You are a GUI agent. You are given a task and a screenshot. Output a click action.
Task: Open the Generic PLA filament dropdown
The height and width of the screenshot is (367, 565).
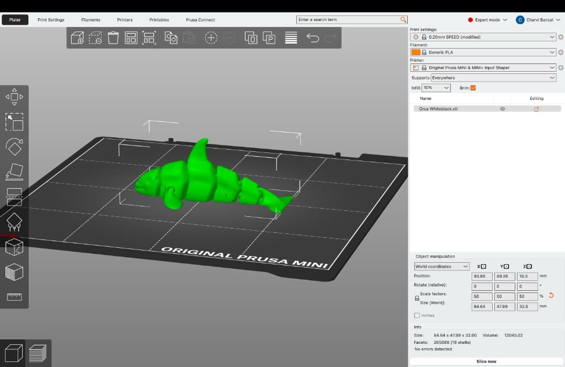[x=483, y=52]
